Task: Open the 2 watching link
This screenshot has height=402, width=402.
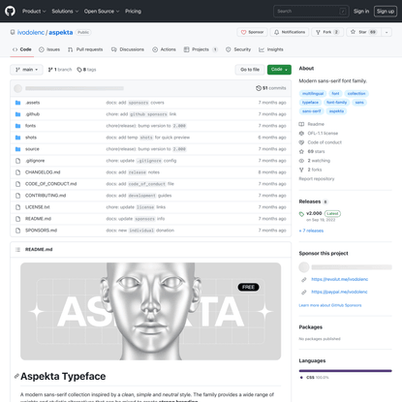Action: point(315,161)
